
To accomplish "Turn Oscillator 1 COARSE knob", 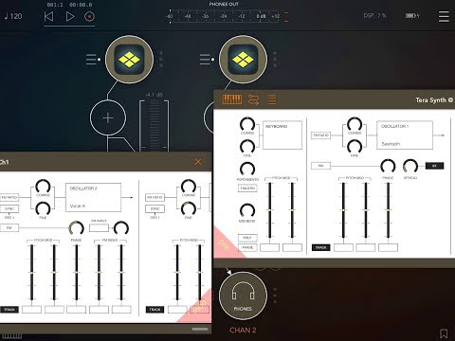I will coord(355,124).
